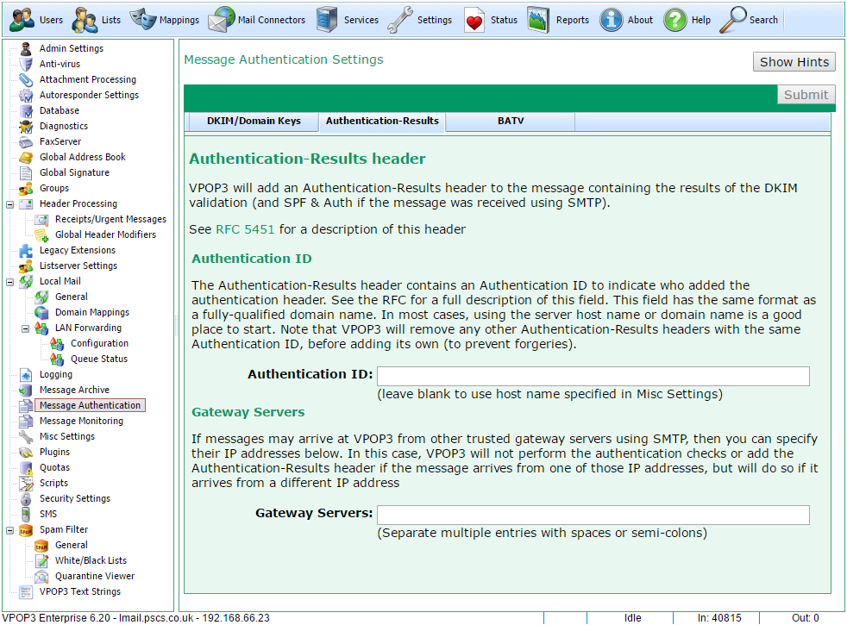847x625 pixels.
Task: Click the Global Signature page icon
Action: click(x=26, y=173)
